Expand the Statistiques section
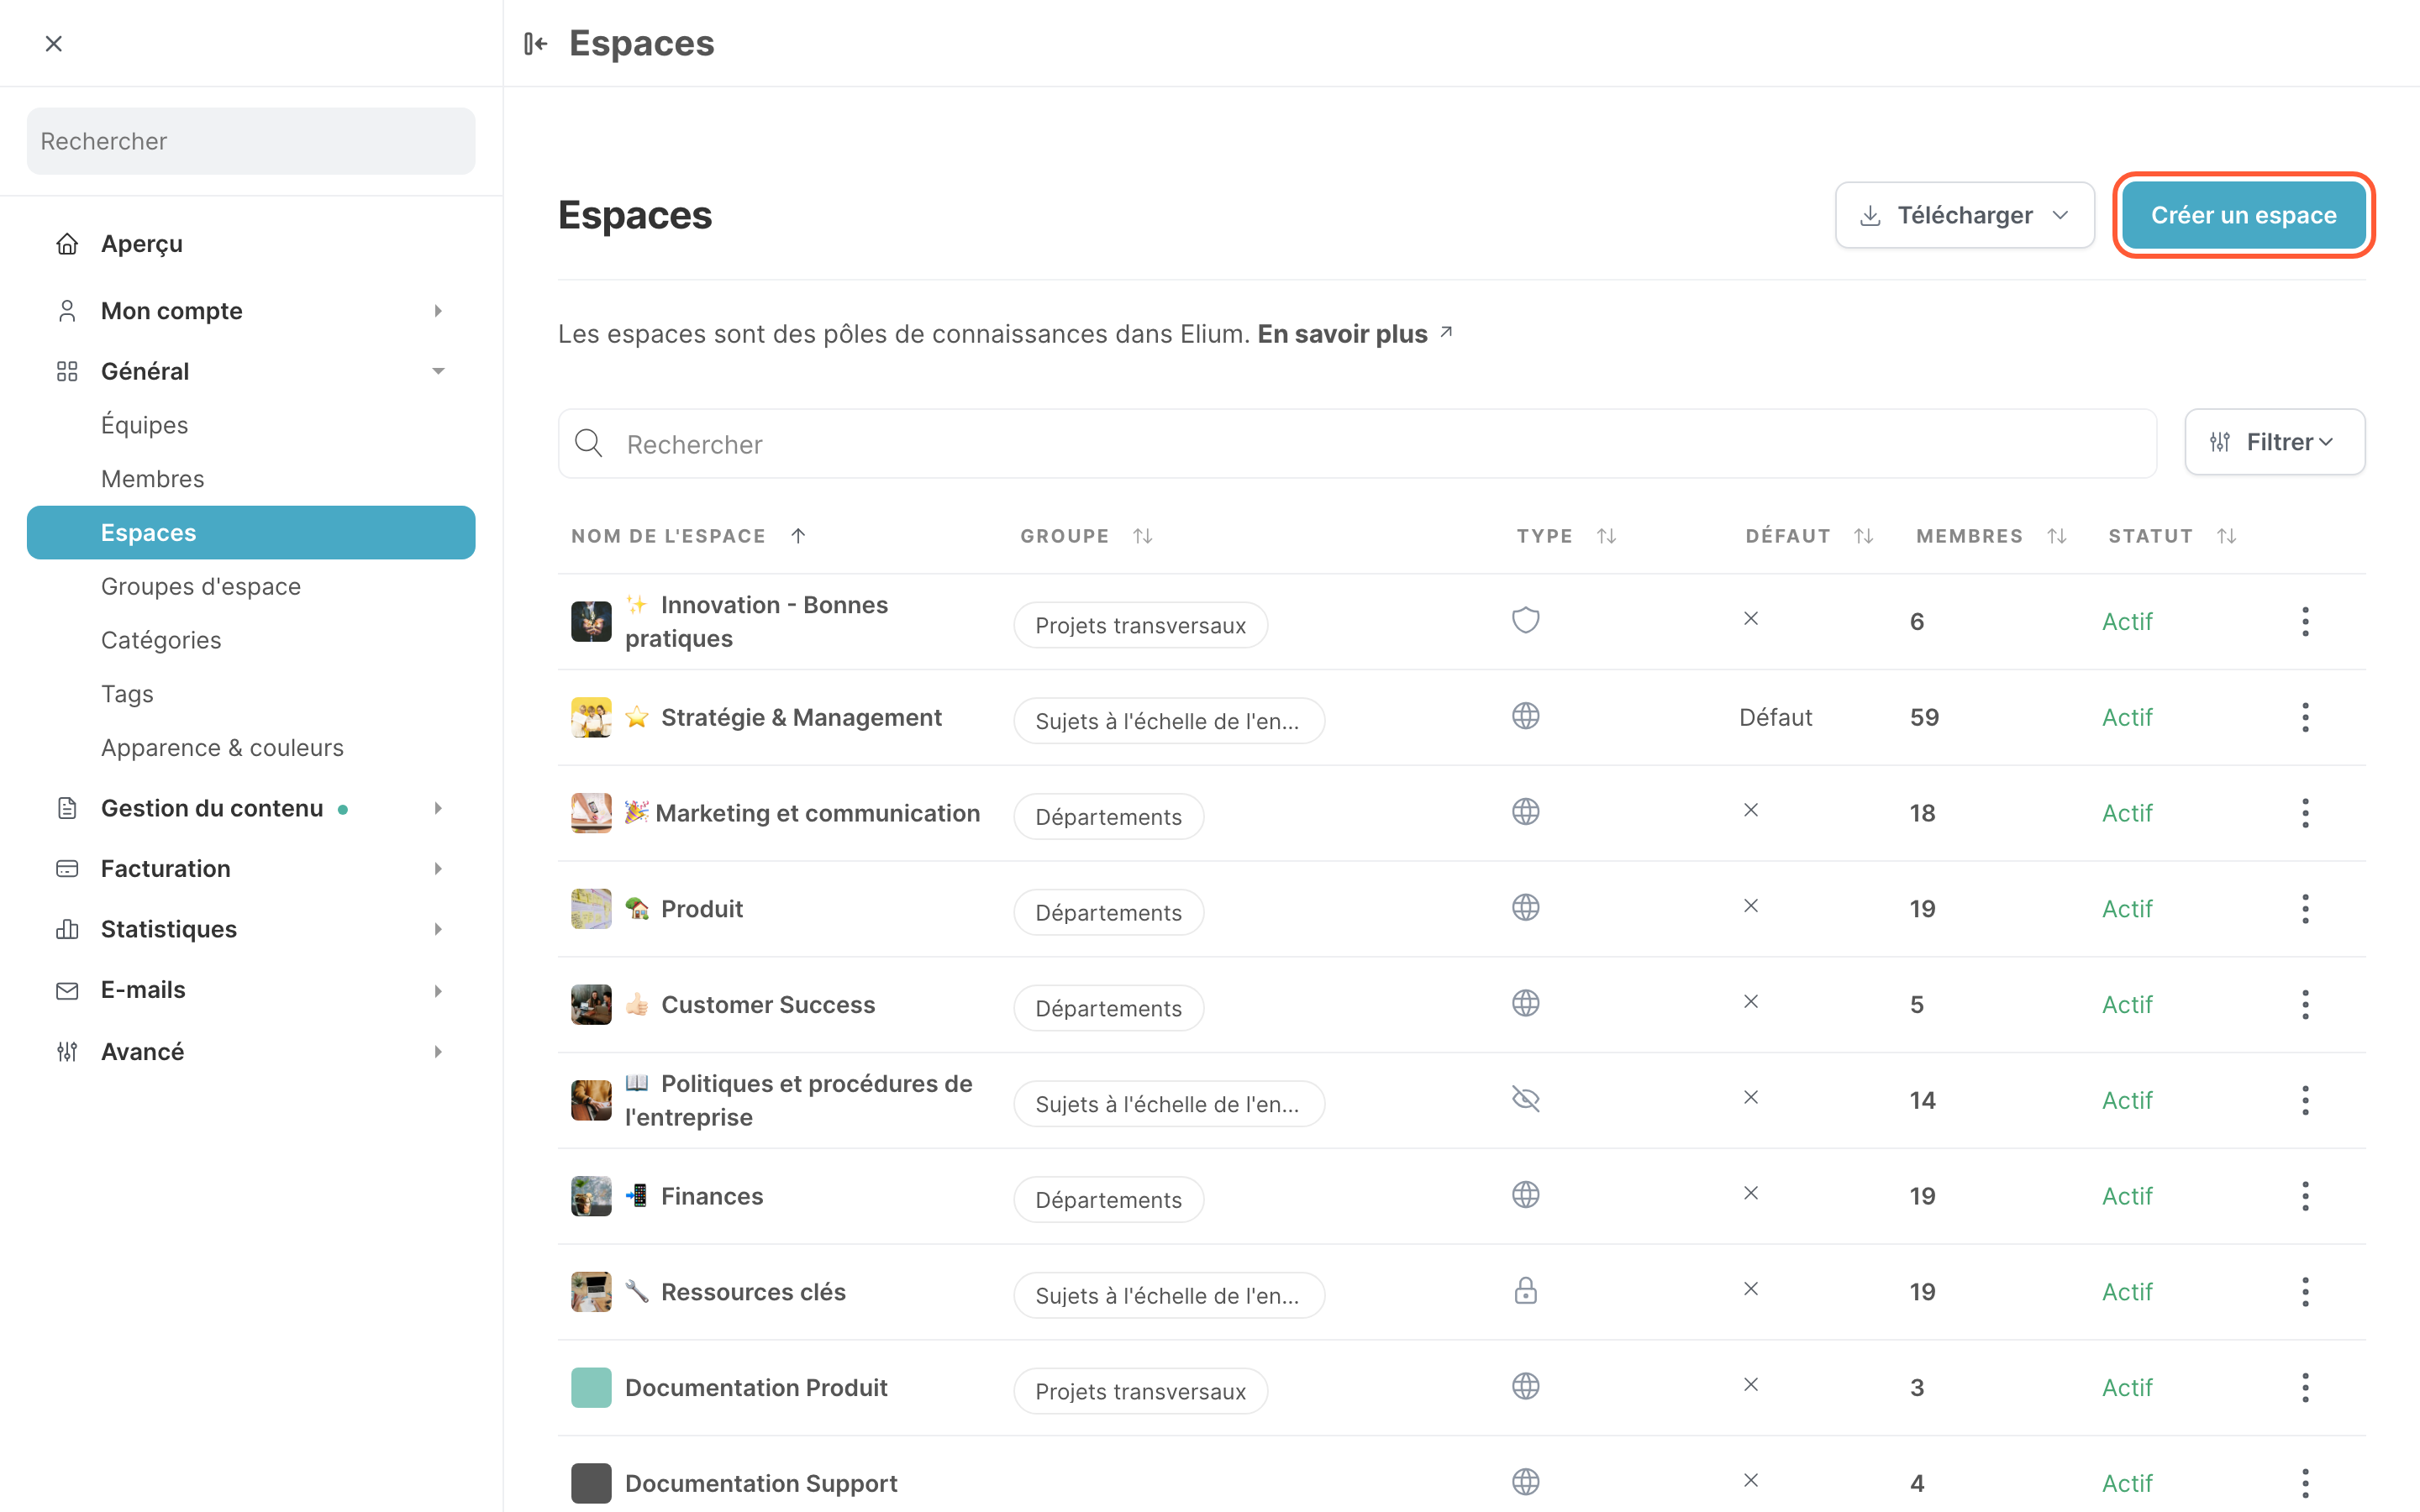Viewport: 2420px width, 1512px height. point(251,929)
